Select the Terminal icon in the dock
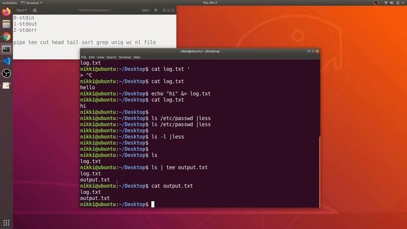This screenshot has width=407, height=229. 6,49
